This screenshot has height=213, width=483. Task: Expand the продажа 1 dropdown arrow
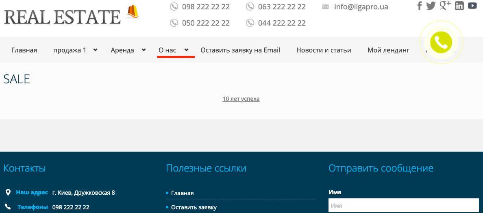(x=95, y=50)
